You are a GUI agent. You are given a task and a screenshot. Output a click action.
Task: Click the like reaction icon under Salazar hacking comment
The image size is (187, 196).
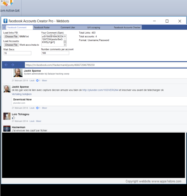37,80
